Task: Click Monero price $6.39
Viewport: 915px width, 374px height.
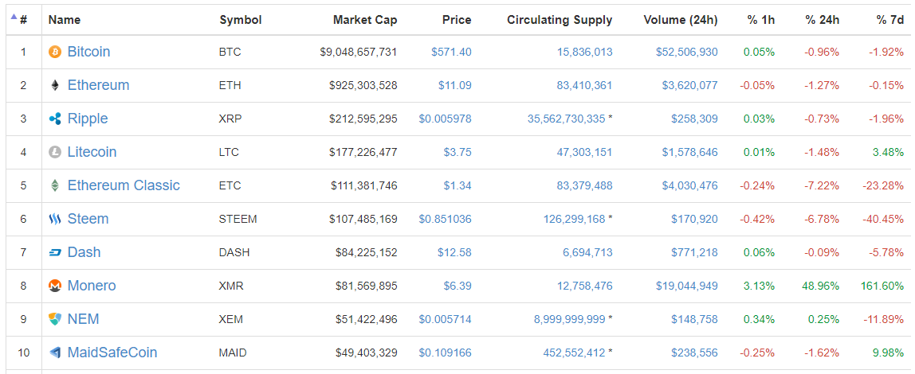Action: tap(457, 286)
